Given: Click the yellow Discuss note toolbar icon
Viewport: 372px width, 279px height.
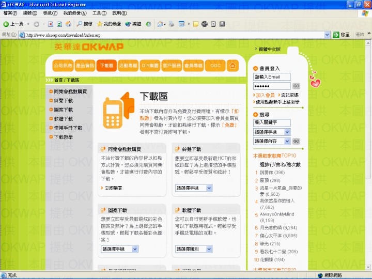Looking at the screenshot, I should pyautogui.click(x=195, y=24).
